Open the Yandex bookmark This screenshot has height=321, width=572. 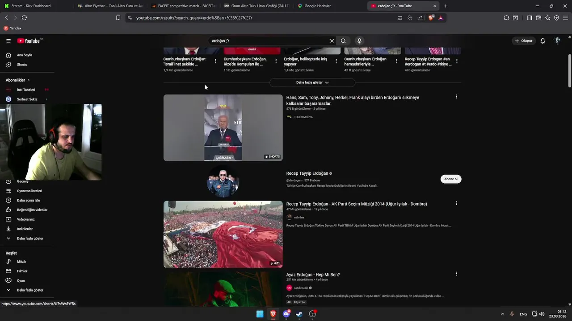point(13,28)
